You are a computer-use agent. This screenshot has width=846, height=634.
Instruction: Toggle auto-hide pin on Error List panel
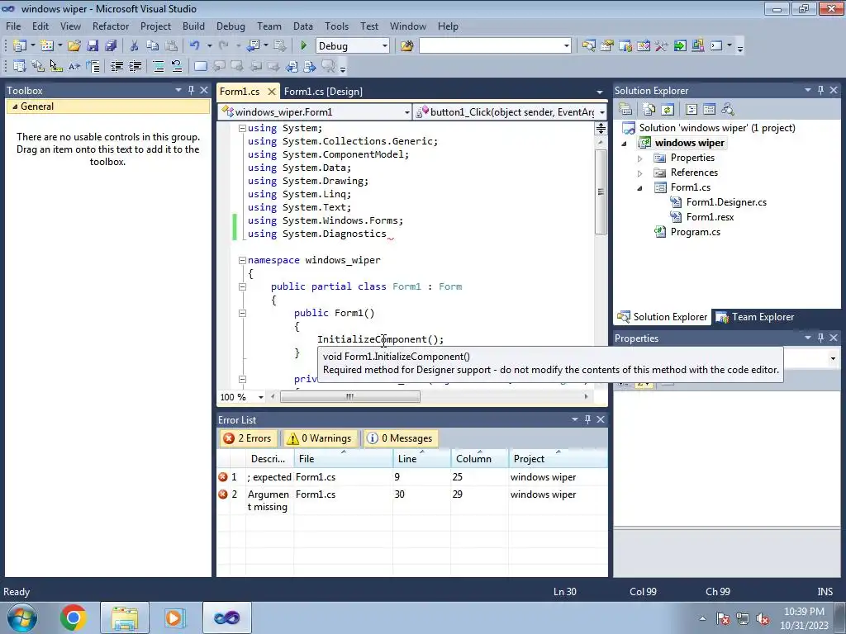587,419
